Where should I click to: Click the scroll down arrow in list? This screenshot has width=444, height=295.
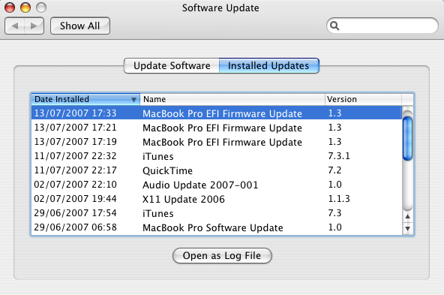(407, 228)
